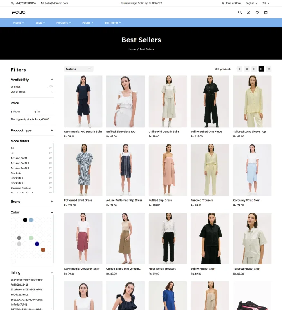
Task: Open the search icon in header
Action: 240,12
